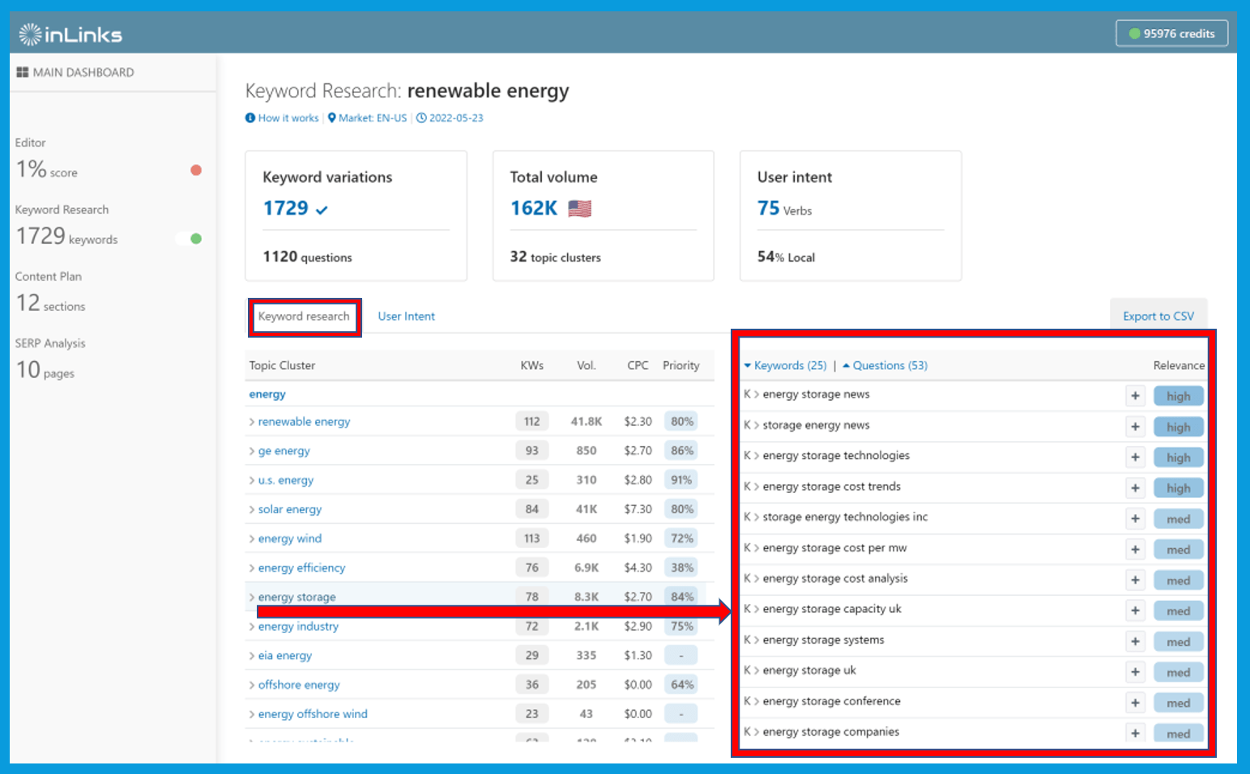Switch to the User Intent tab

coord(406,317)
